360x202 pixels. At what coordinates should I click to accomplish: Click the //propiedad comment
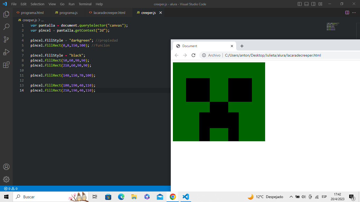tap(106, 41)
